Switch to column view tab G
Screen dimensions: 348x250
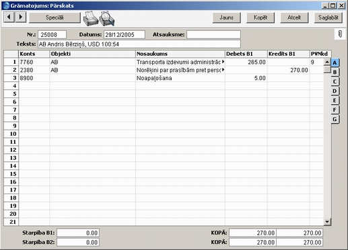pyautogui.click(x=335, y=119)
